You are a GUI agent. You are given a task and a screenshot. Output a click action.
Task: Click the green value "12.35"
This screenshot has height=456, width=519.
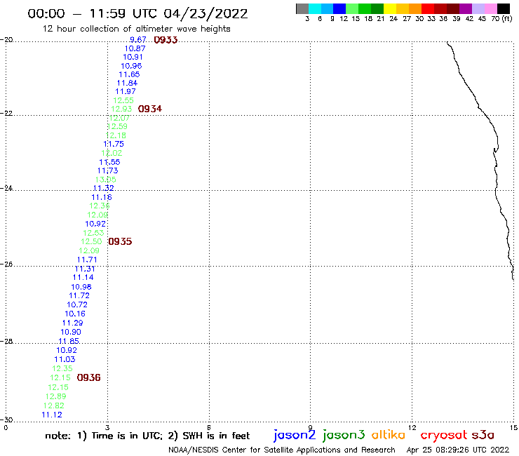(62, 368)
